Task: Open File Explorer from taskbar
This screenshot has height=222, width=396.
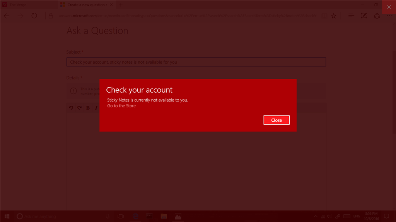Action: pos(164,216)
